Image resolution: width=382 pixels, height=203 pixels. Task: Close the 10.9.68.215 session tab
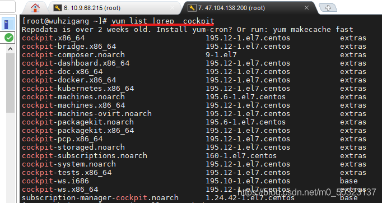(x=173, y=8)
